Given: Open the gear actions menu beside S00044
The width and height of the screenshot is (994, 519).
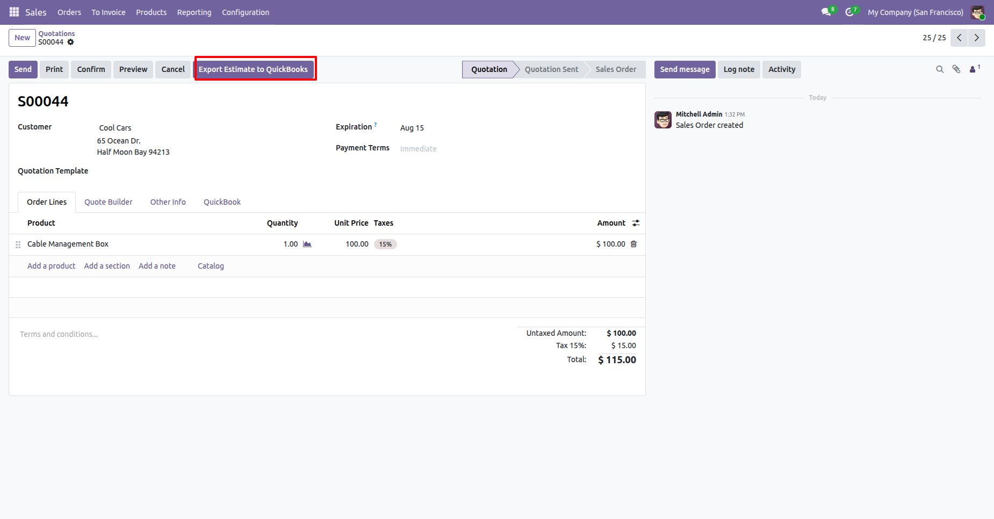Looking at the screenshot, I should coord(70,42).
